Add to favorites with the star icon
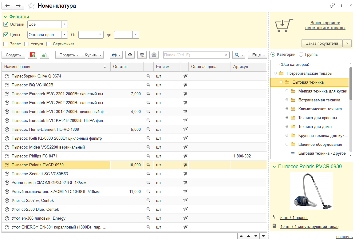Screen dimensions: 355x242 click(31, 6)
